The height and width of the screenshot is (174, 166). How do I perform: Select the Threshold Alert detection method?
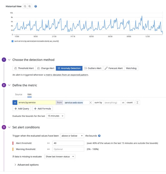tap(24, 68)
